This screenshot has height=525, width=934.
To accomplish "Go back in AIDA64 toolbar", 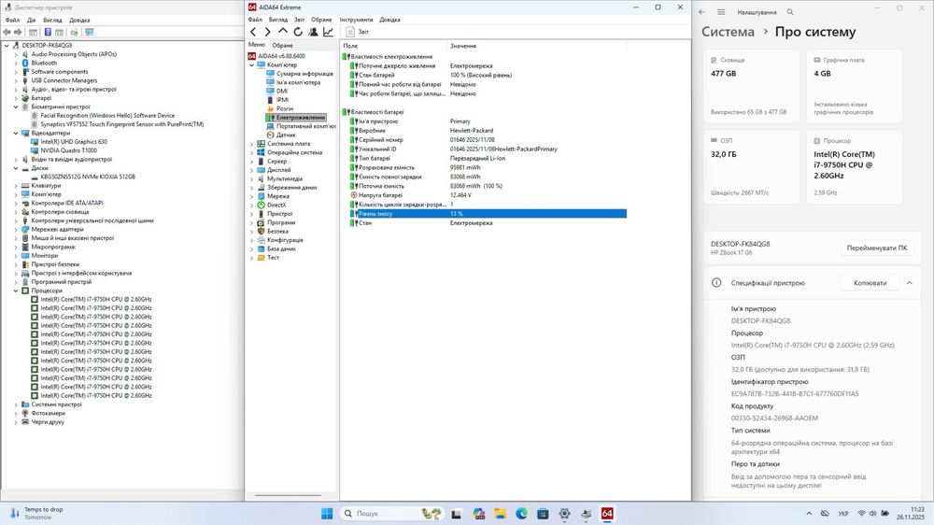I will coord(253,32).
